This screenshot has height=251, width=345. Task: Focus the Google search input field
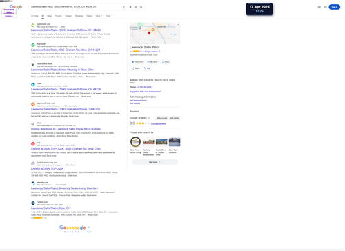pyautogui.click(x=76, y=7)
